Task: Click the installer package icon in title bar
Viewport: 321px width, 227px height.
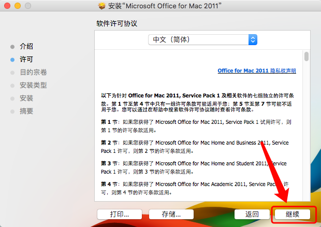Action: (x=102, y=6)
